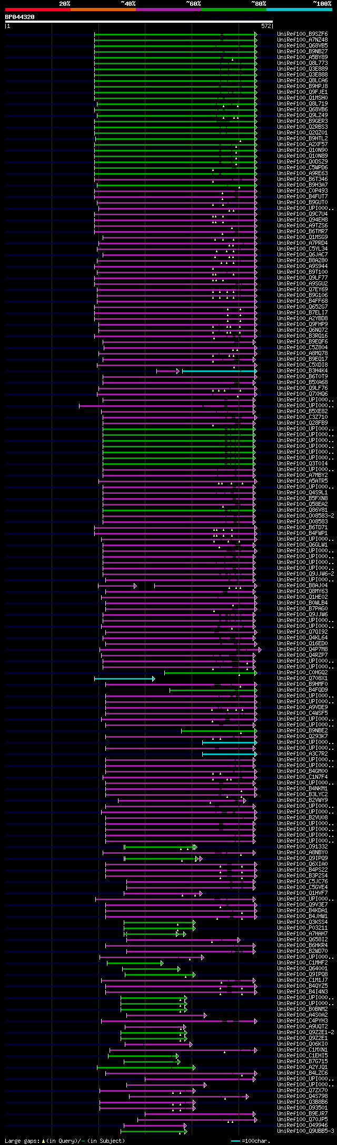Select the UniRef100_B4FUT7 label
This screenshot has height=1145, width=337.
click(302, 197)
